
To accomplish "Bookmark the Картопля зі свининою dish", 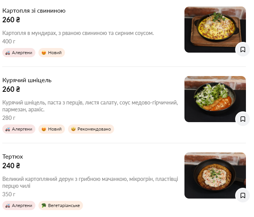I will (242, 50).
